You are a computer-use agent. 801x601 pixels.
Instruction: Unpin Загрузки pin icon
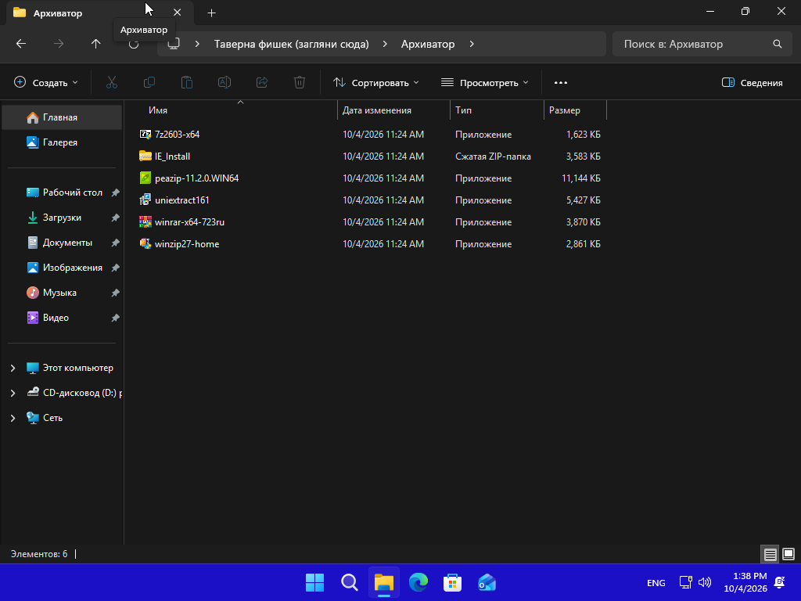(116, 218)
